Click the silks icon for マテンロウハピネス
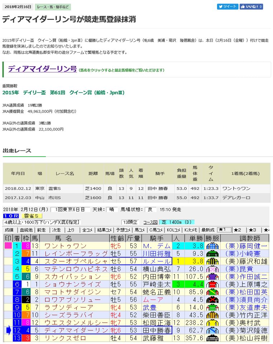The image size is (273, 344). 212,269
